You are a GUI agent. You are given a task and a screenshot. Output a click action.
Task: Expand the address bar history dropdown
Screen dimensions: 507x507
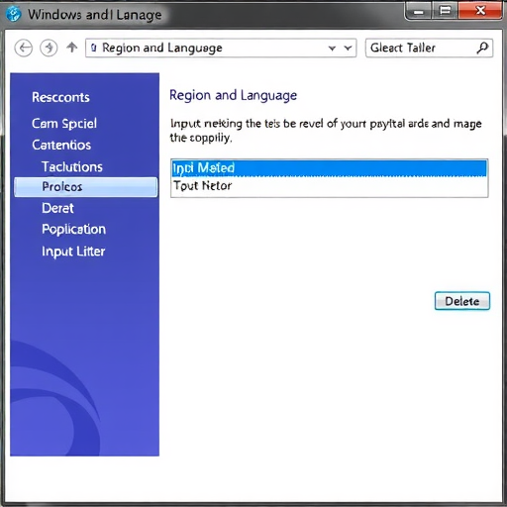click(333, 49)
